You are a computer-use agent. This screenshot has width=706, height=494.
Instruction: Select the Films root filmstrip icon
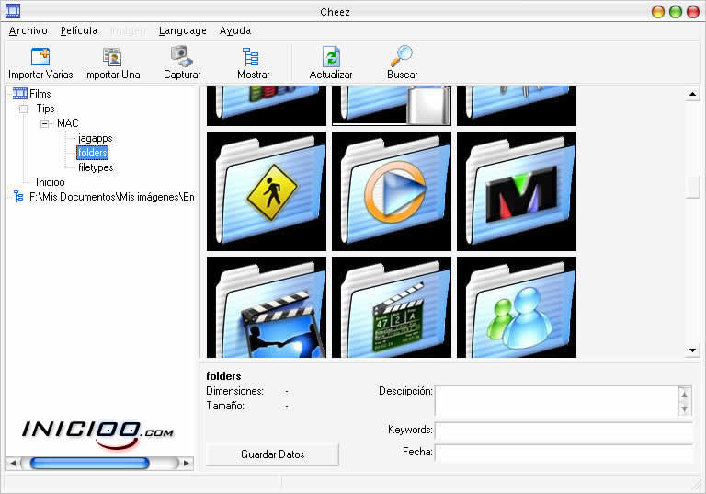(x=20, y=94)
